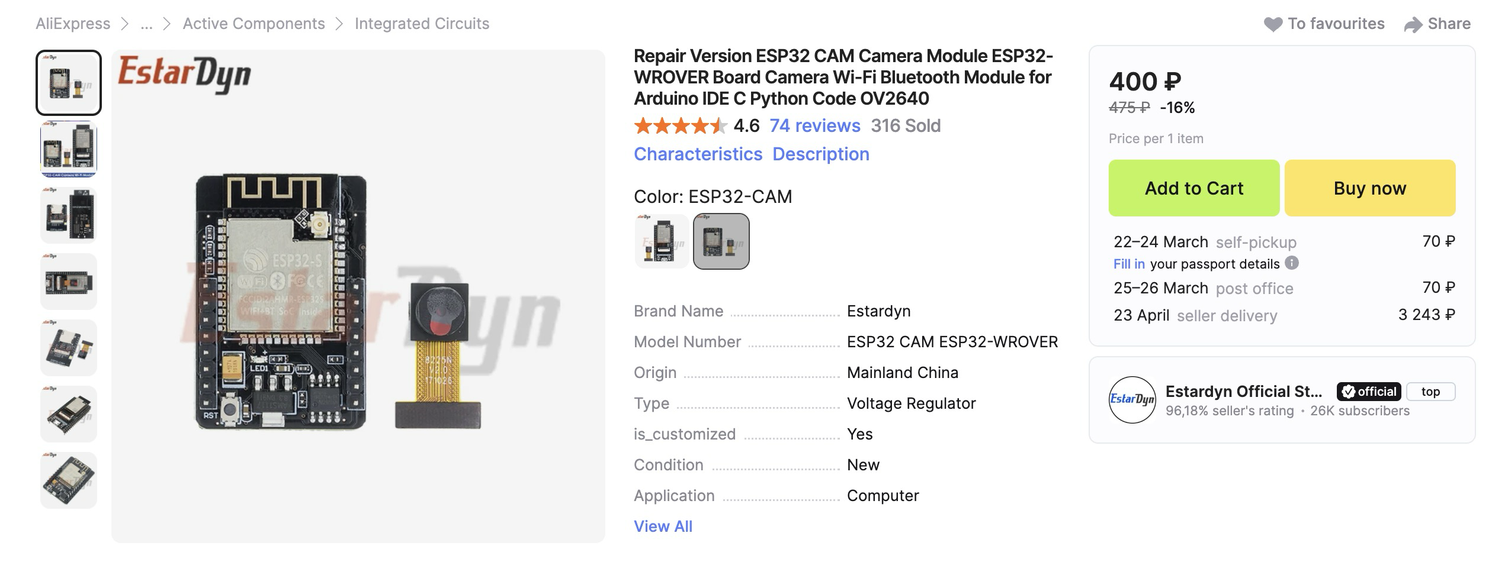Select the first color variant swatch
1508x575 pixels.
tap(662, 241)
